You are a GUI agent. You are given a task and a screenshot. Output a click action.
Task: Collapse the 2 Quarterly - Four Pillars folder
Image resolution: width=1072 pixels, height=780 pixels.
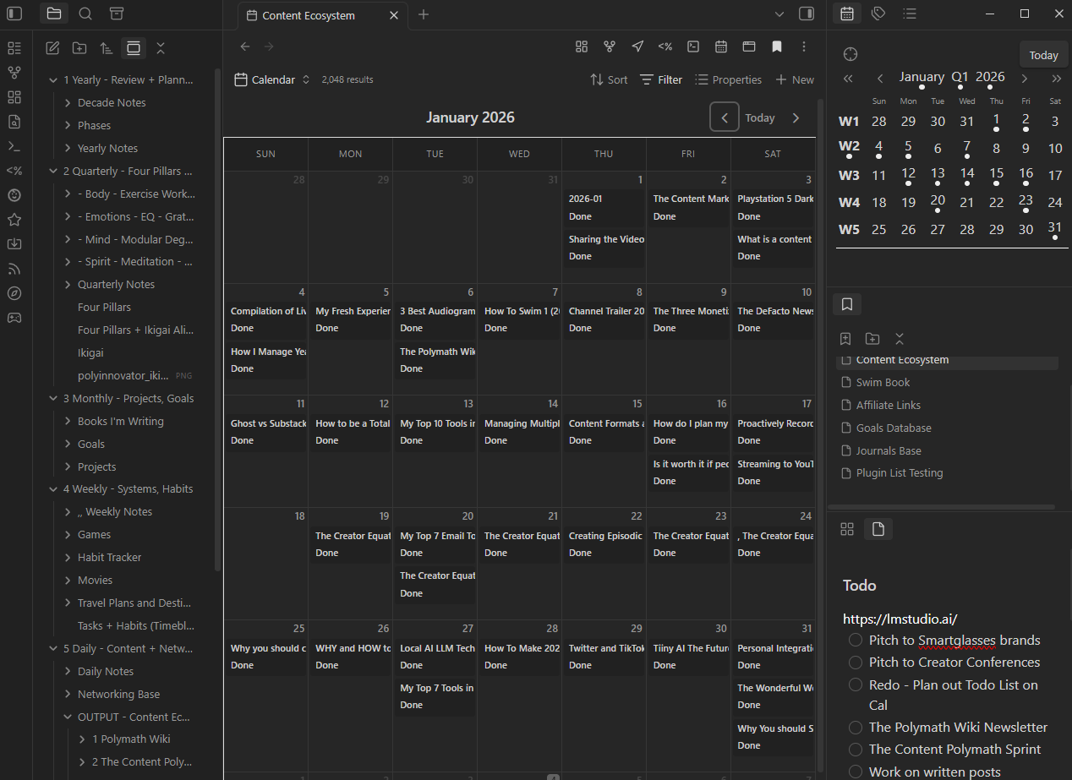tap(54, 172)
